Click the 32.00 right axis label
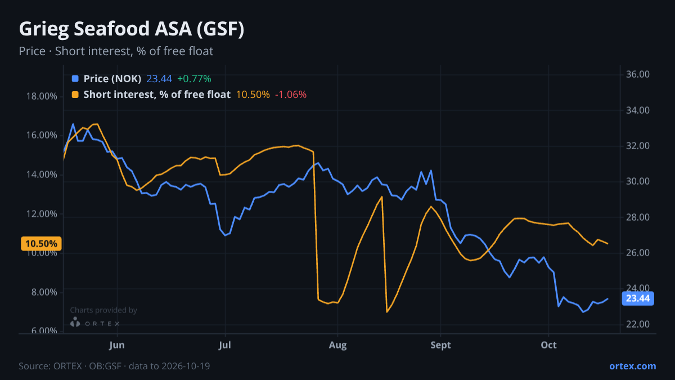 (x=638, y=146)
